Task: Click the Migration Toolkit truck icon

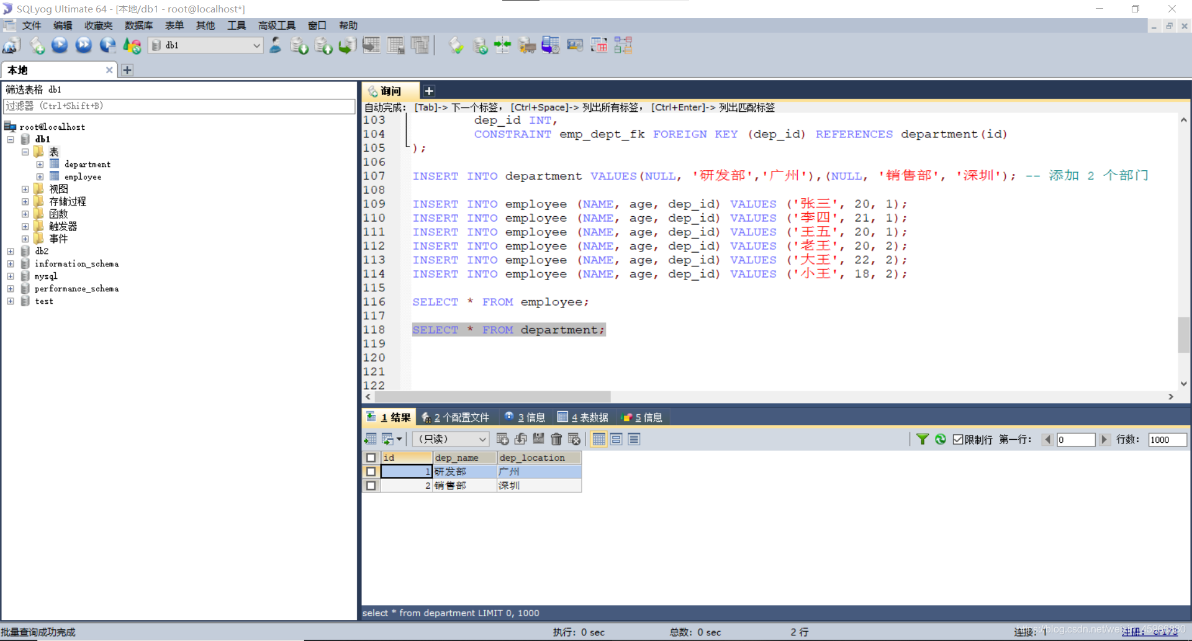Action: (x=527, y=45)
